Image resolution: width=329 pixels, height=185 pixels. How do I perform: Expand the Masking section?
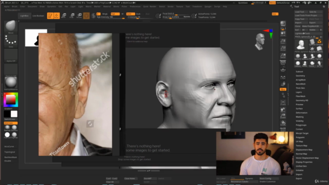coord(300,117)
